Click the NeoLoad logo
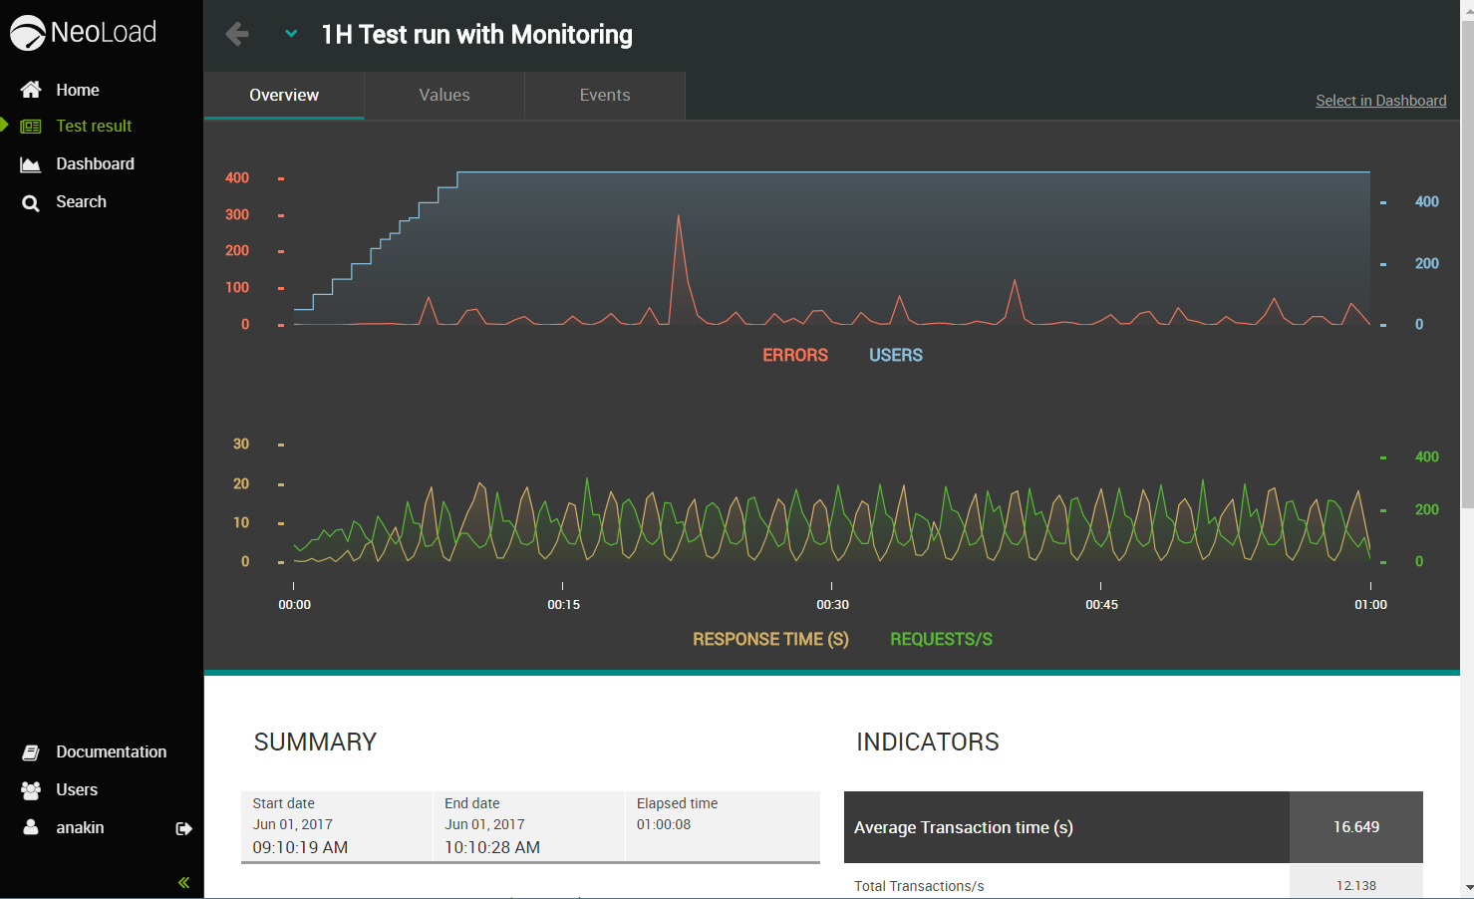1474x899 pixels. 84,33
